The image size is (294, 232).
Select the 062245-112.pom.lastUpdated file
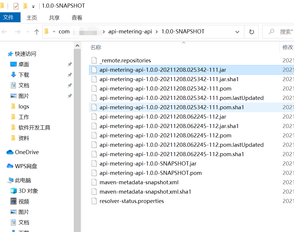pos(182,145)
